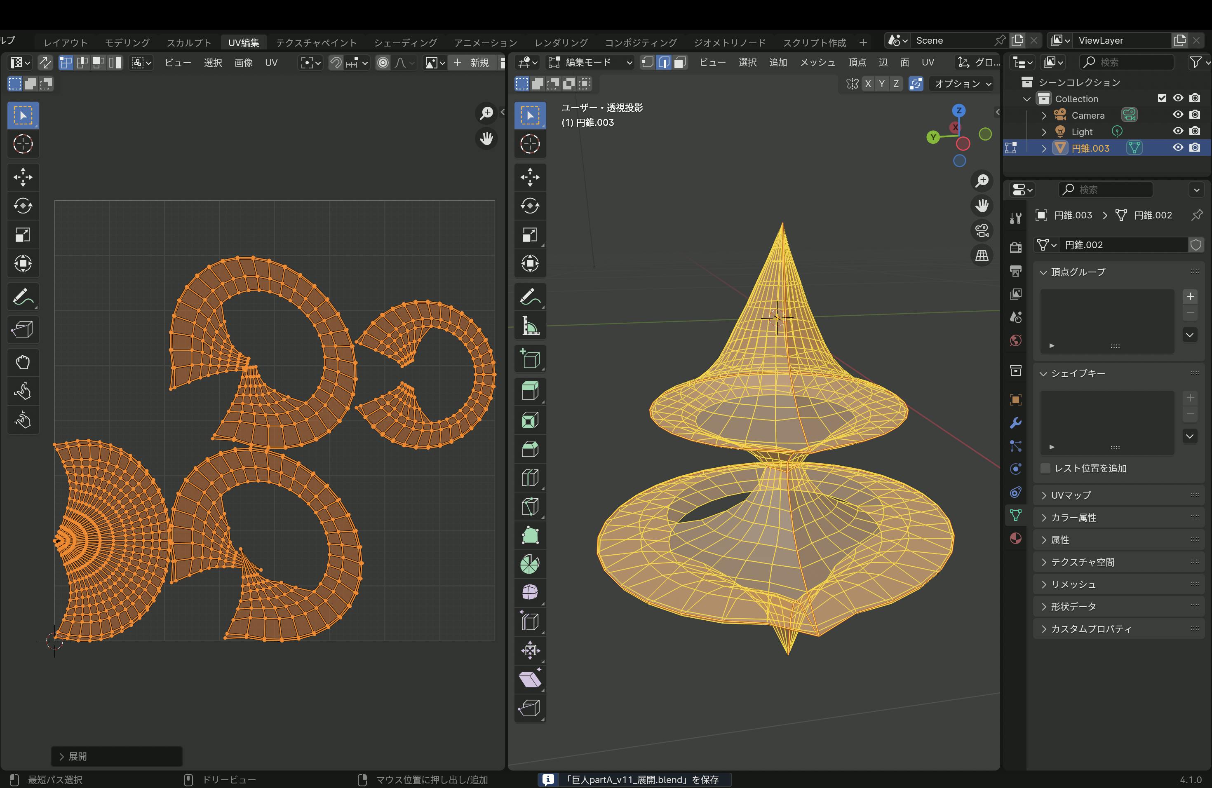Enable the レスト位置を追加 checkbox
Image resolution: width=1212 pixels, height=788 pixels.
(1045, 468)
